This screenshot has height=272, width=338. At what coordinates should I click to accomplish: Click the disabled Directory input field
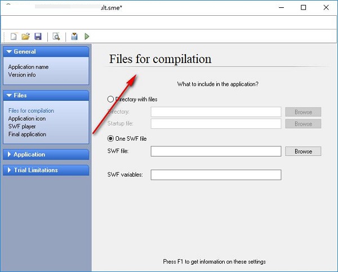tap(216, 112)
